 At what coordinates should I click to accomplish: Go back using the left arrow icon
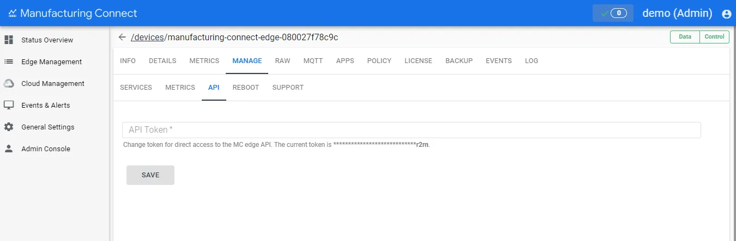pos(122,37)
